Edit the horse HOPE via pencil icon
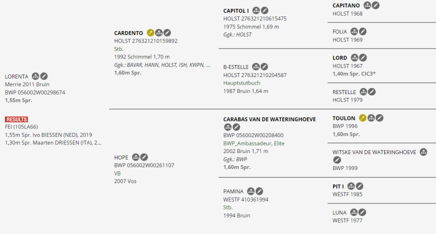 coord(145,157)
